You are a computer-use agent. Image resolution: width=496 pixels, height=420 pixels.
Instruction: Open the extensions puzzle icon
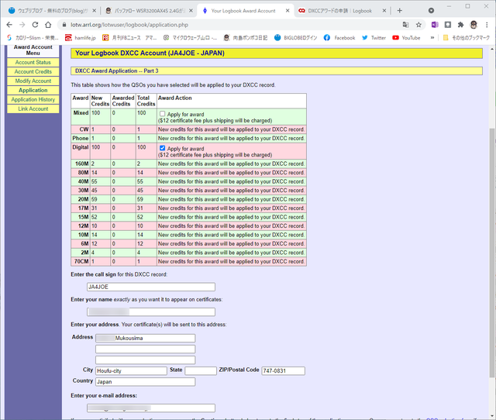460,25
